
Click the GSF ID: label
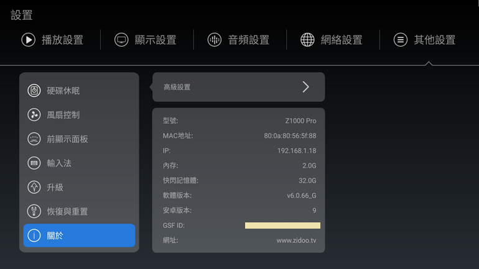(x=174, y=226)
